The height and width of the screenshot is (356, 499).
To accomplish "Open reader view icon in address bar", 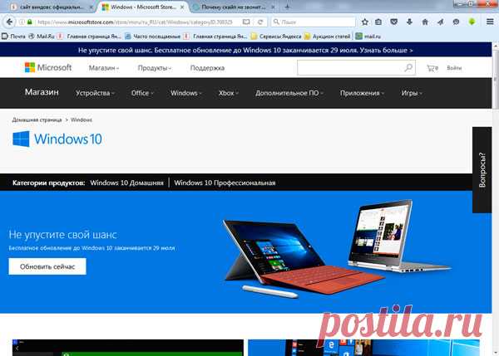I will pos(246,22).
